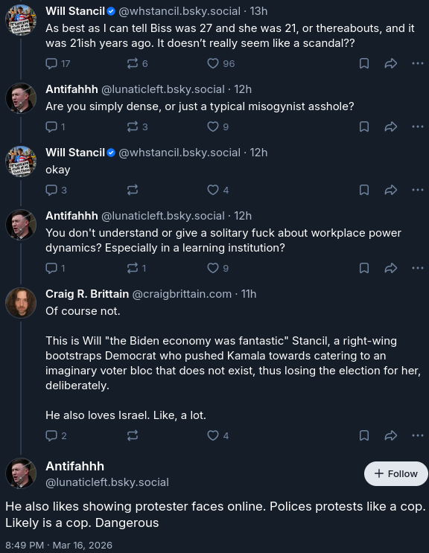Like Antifahhh's workplace power dynamics post
Viewport: 429px width, 553px height.
coord(217,268)
